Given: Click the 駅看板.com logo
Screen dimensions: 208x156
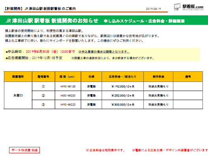Looking at the screenshot, I should (189, 7).
